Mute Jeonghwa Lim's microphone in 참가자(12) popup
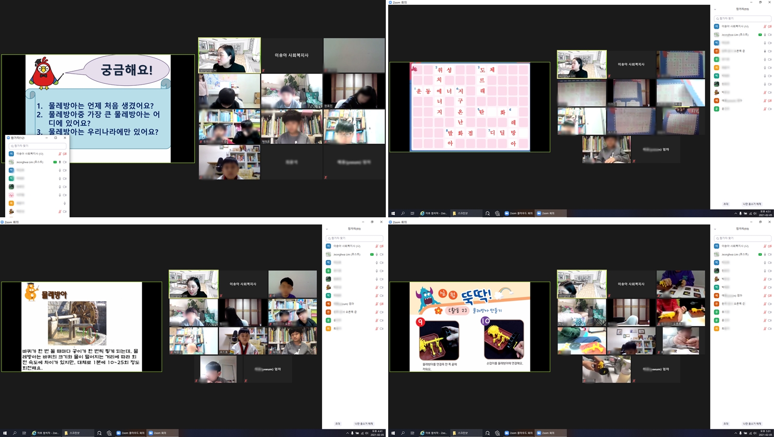 60,162
